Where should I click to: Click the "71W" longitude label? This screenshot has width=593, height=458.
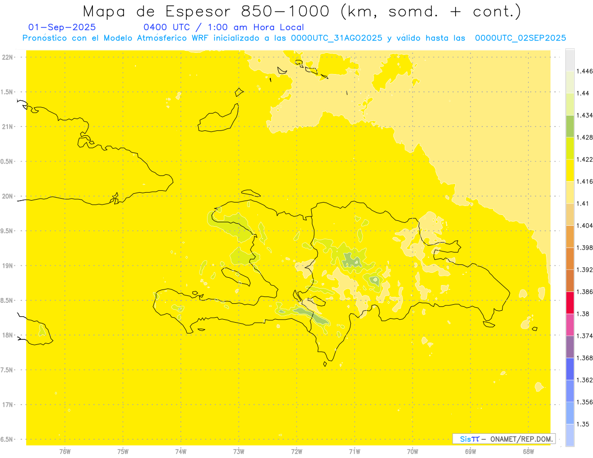(x=354, y=451)
